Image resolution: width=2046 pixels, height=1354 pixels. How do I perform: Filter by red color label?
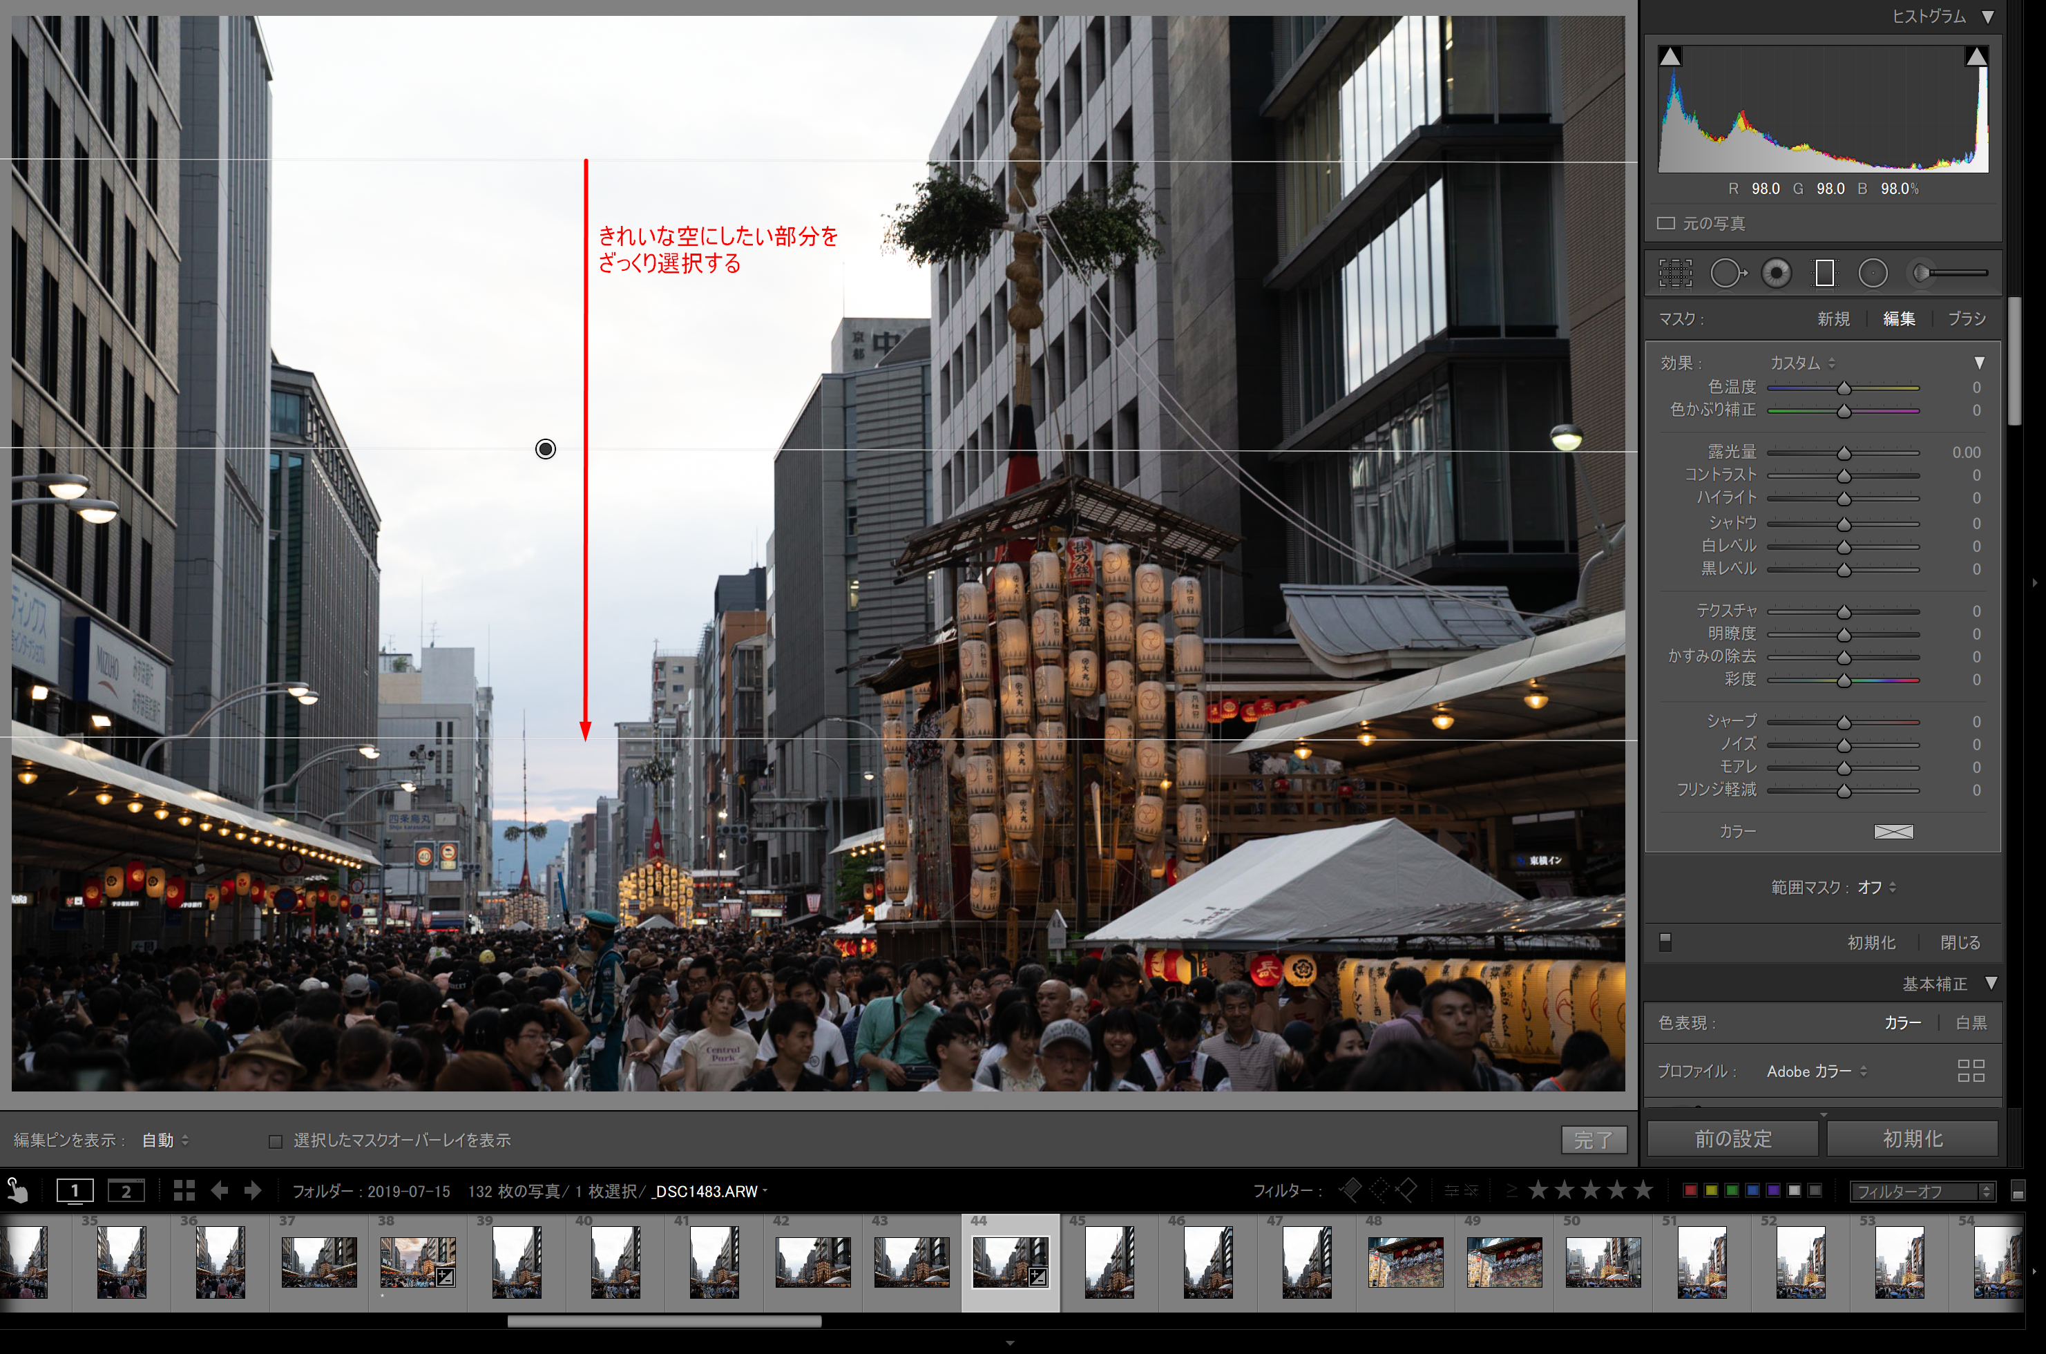coord(1690,1191)
